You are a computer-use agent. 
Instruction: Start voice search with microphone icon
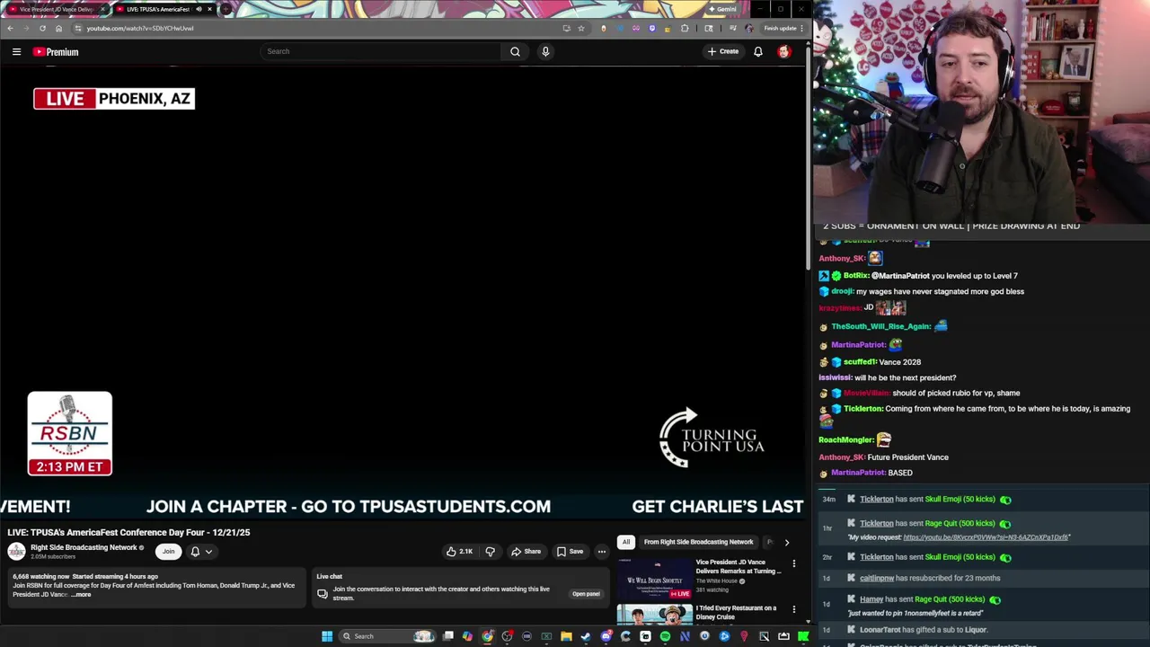(x=545, y=51)
